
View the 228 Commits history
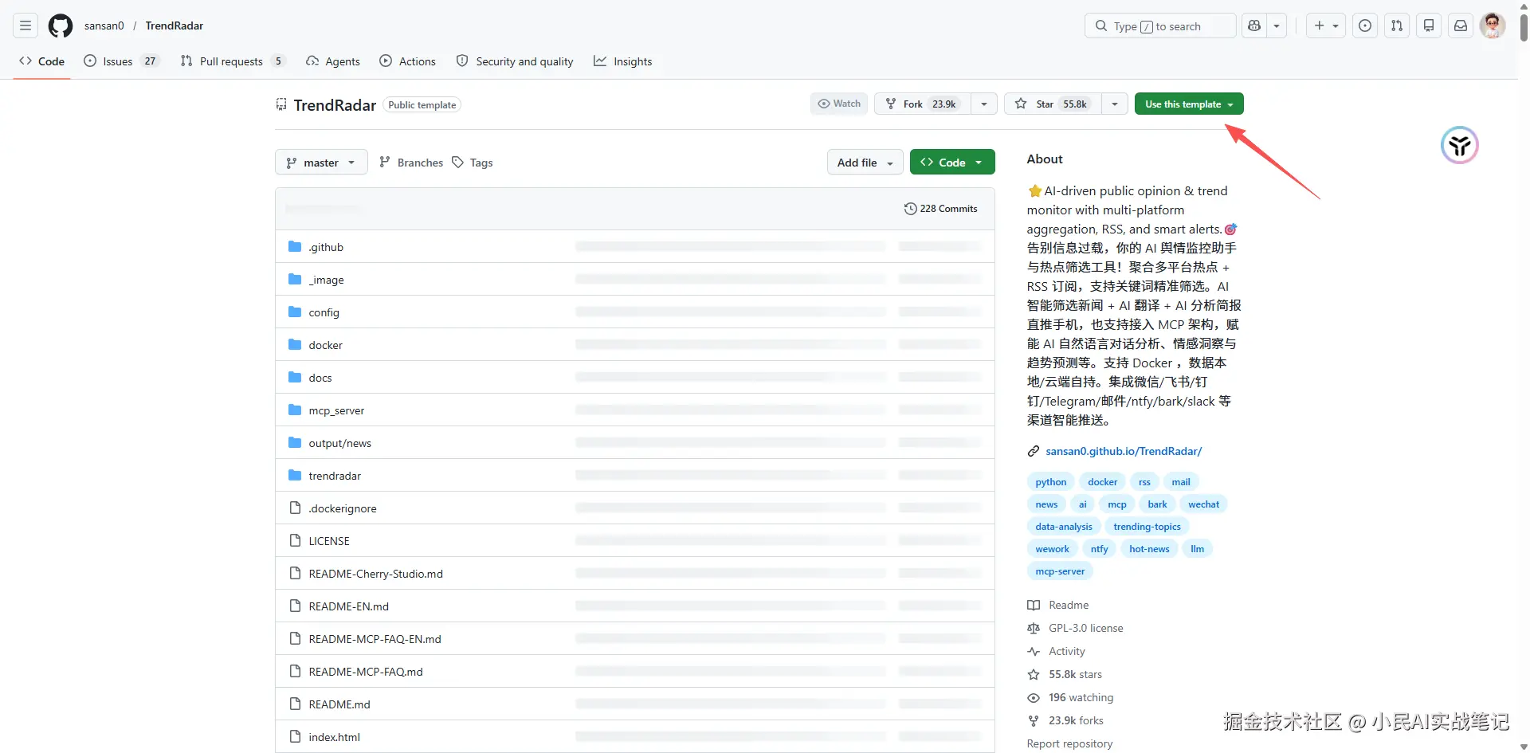940,209
